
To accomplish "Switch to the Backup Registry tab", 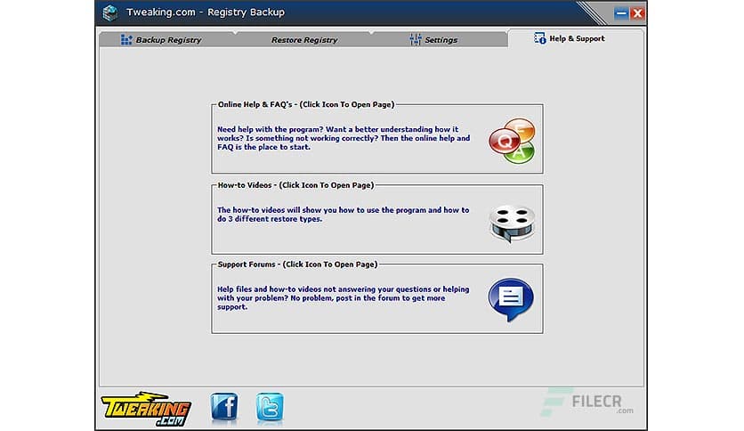I will (166, 40).
